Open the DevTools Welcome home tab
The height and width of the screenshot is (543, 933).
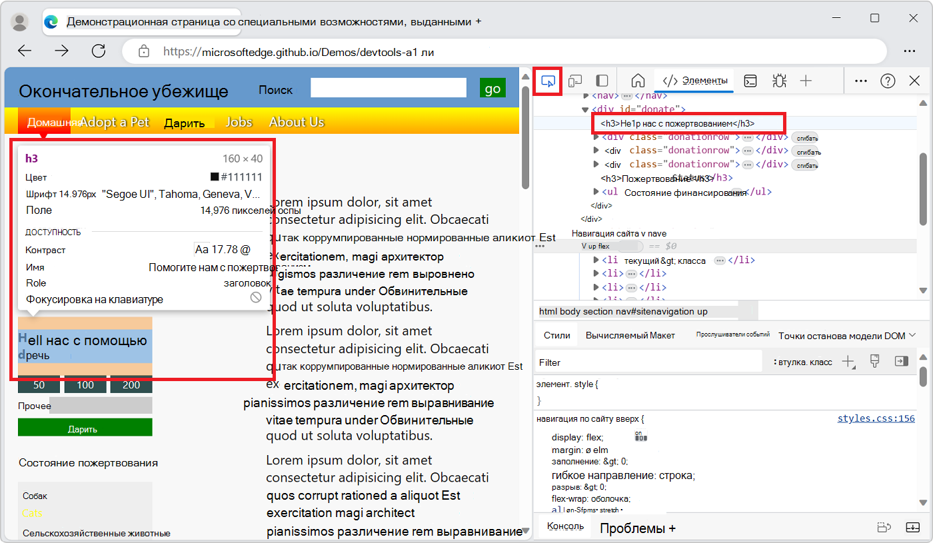(638, 81)
